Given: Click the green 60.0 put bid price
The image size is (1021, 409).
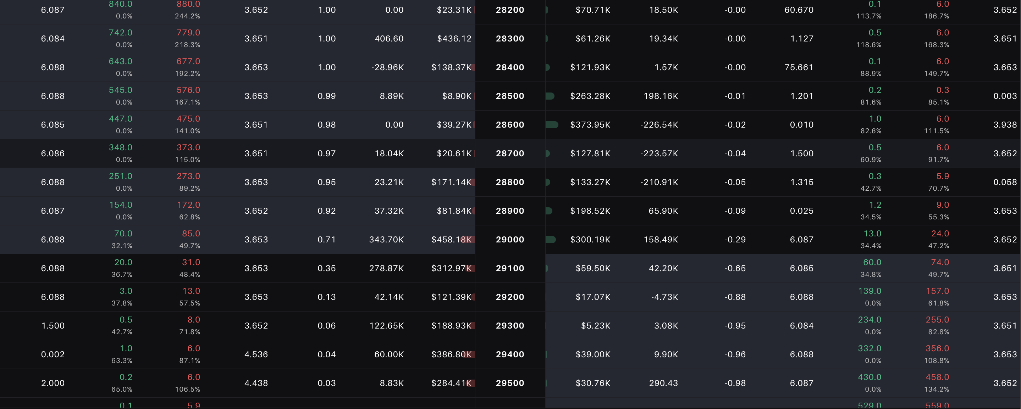Looking at the screenshot, I should pos(872,262).
